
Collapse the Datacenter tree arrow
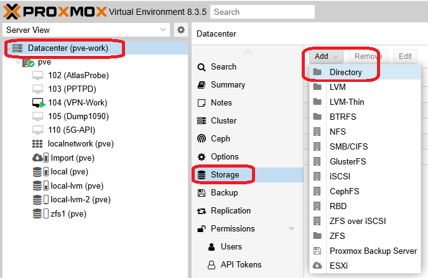coord(9,49)
